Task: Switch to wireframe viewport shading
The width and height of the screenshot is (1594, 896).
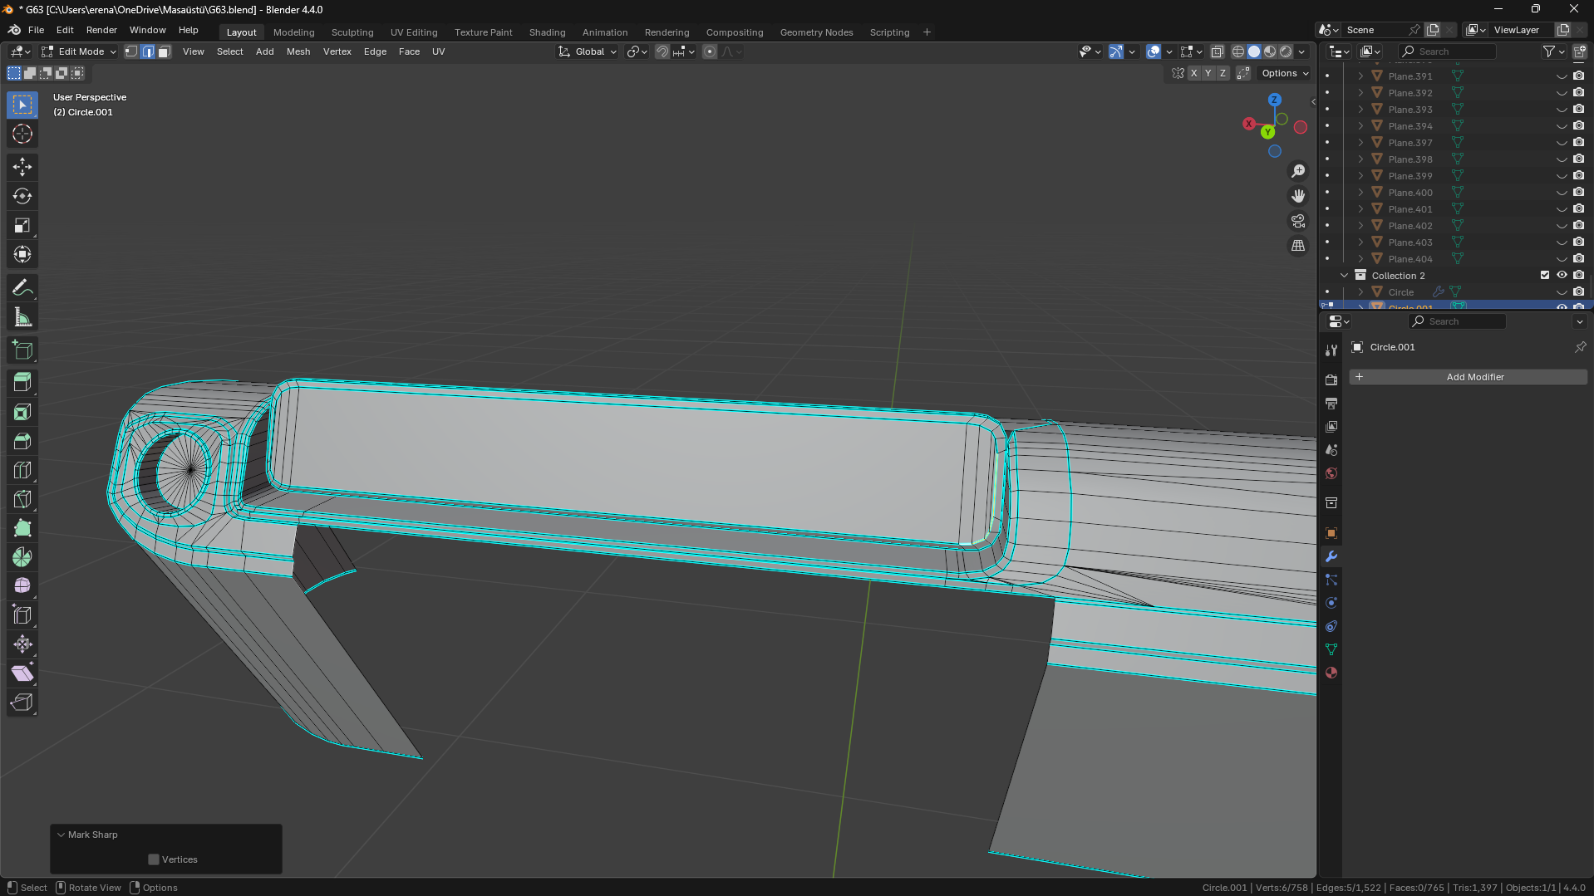Action: (1238, 51)
